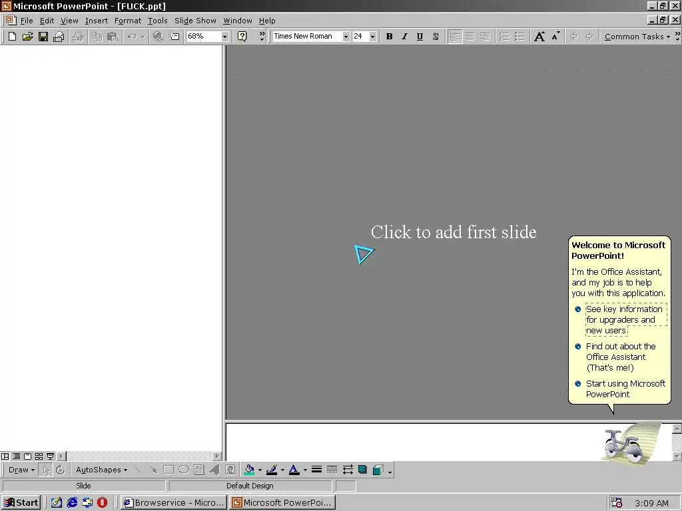The height and width of the screenshot is (511, 682).
Task: Open the Microsoft PowerPoint Help icon
Action: click(x=242, y=37)
